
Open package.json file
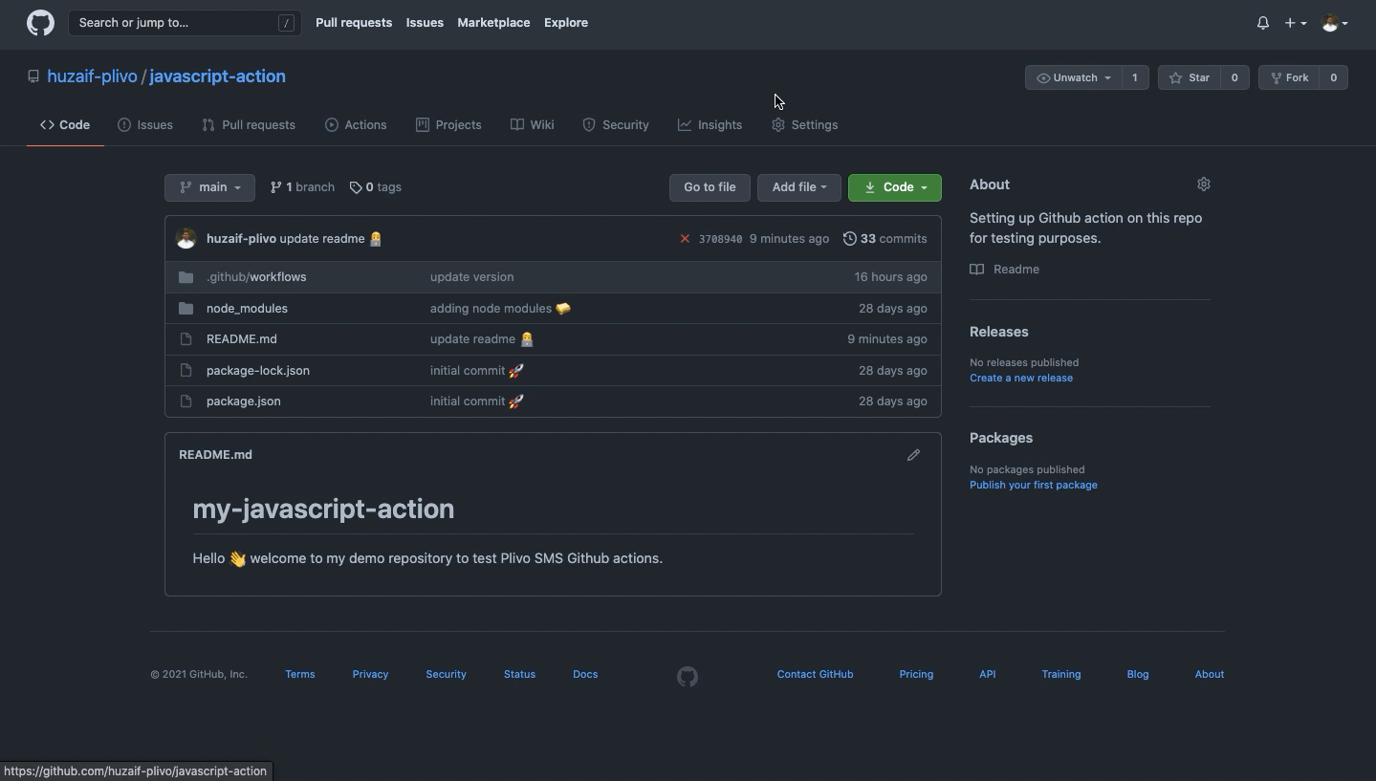[x=244, y=401]
